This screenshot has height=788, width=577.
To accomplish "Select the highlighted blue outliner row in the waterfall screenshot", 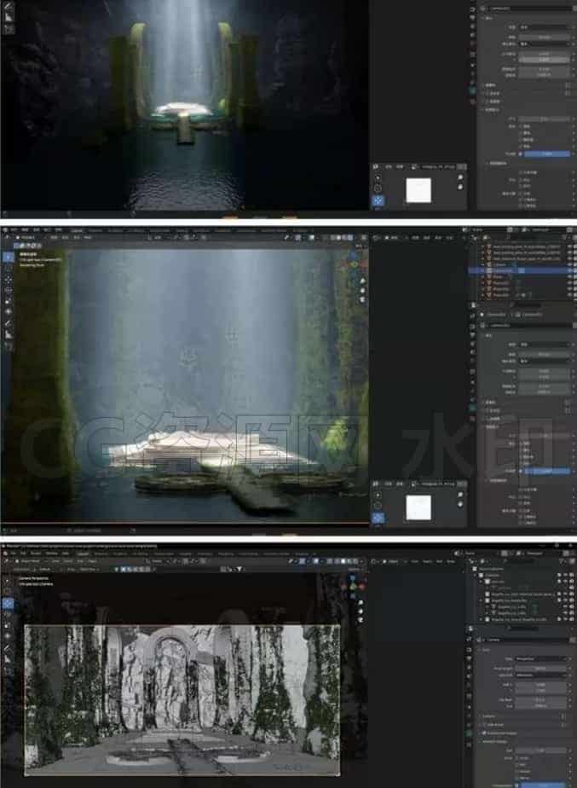I will click(522, 270).
